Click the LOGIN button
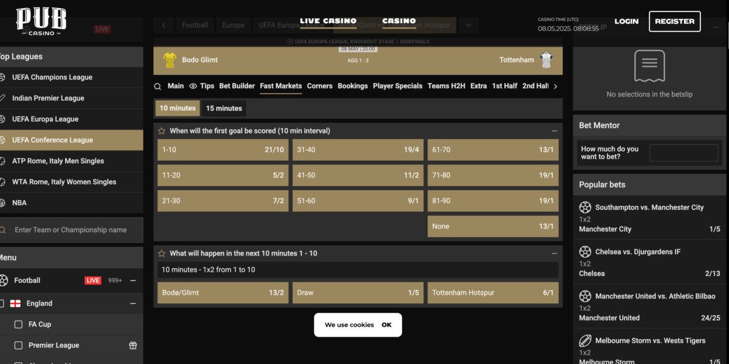Image resolution: width=729 pixels, height=364 pixels. (626, 21)
